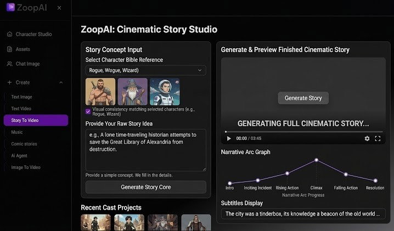The image size is (394, 231).
Task: Click into the Raw Story Idea text area
Action: (x=146, y=150)
